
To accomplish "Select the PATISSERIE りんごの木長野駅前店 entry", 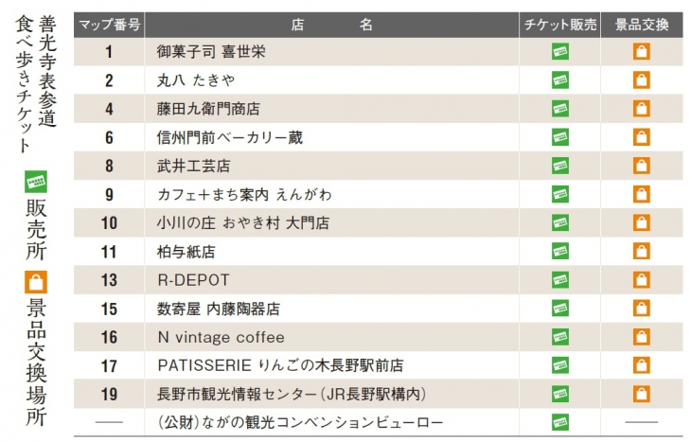I will click(x=280, y=365).
